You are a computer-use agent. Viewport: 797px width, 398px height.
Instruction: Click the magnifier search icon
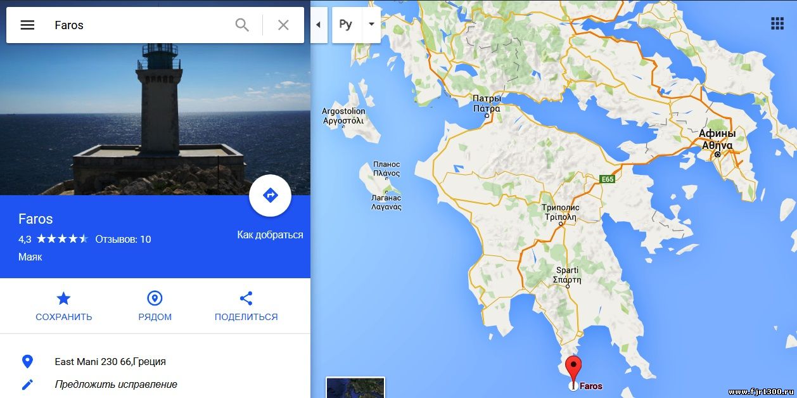242,25
